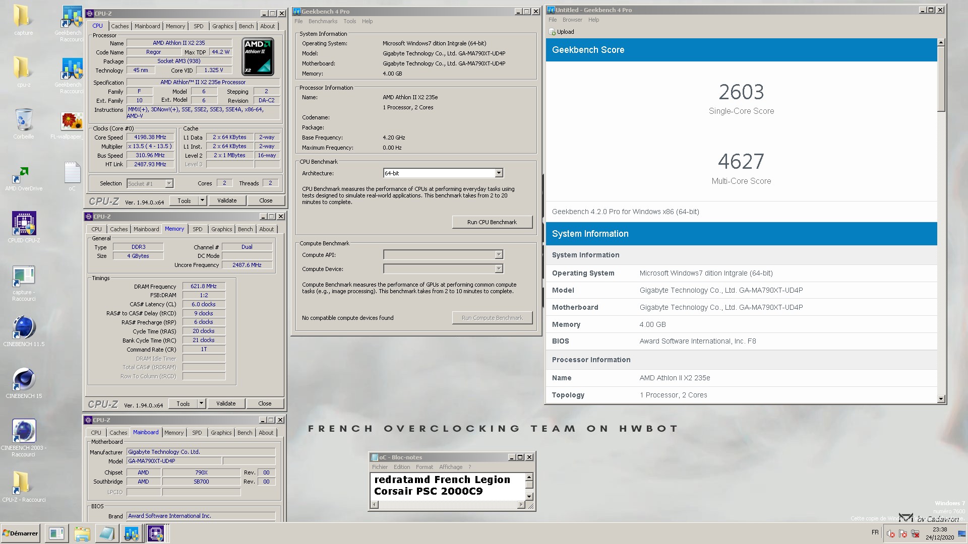Open CPU-Z - Raccourci folder shortcut
Screen dimensions: 968x544
click(x=23, y=487)
